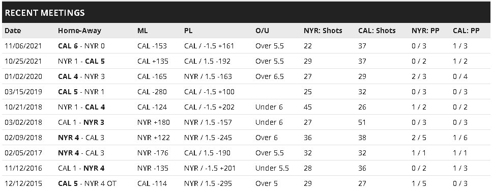492x188 pixels.
Task: Select the NYR 1 - CAL 5 result
Action: pyautogui.click(x=81, y=61)
